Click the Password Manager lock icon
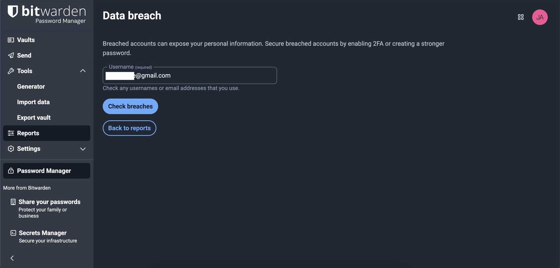Screen dimensions: 560x268 tap(11, 170)
